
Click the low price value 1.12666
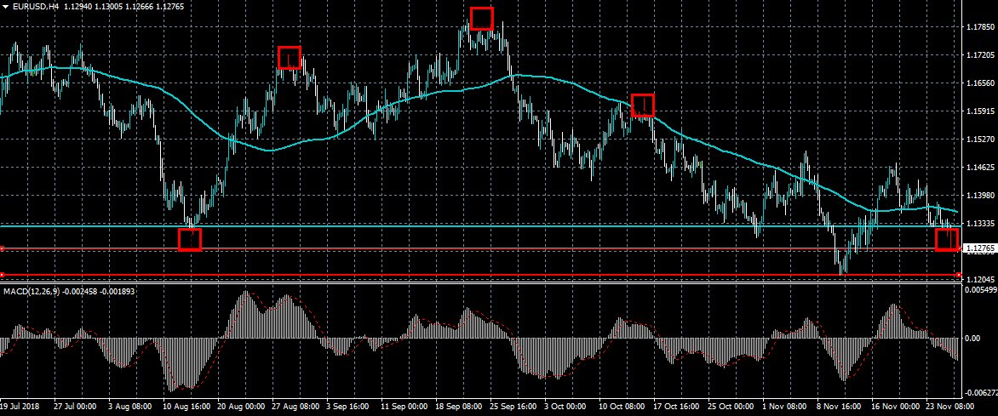click(139, 7)
